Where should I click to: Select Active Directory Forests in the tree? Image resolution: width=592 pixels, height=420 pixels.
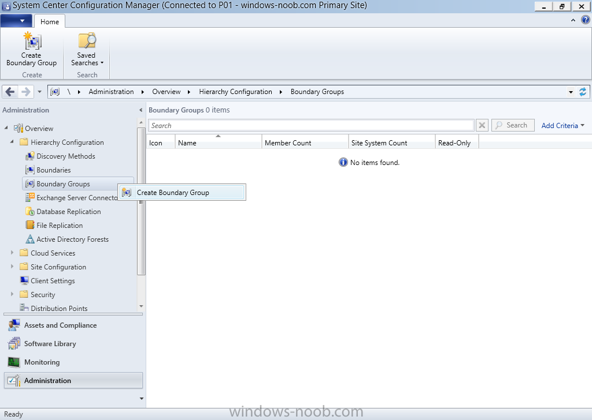tap(72, 239)
